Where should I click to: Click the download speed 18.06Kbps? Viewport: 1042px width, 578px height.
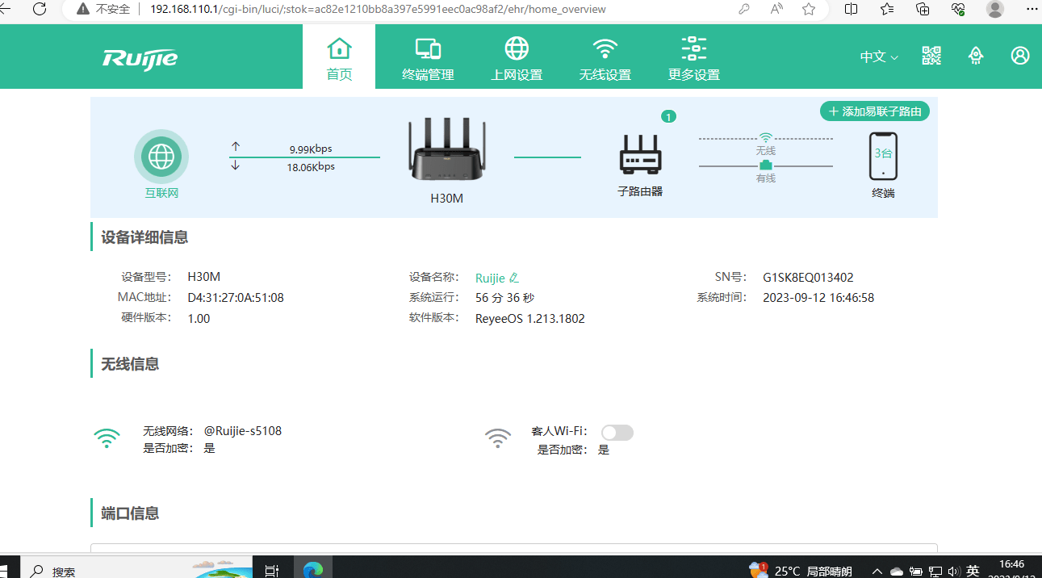(x=311, y=167)
